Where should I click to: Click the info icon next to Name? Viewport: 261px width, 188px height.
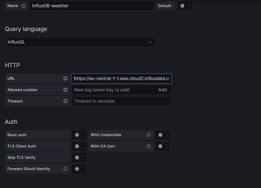pyautogui.click(x=23, y=6)
